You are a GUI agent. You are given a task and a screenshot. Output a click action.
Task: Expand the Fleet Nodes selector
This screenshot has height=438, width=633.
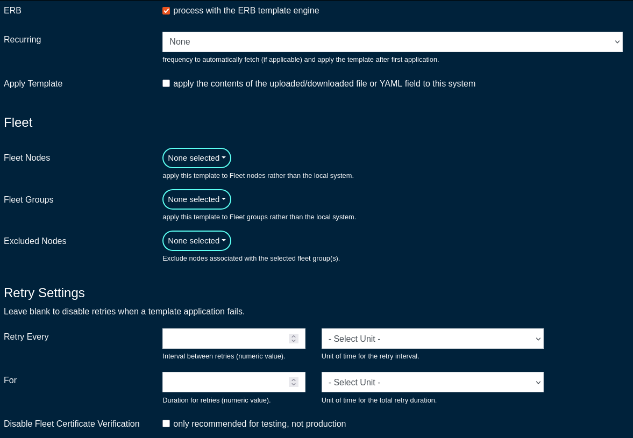pos(196,158)
